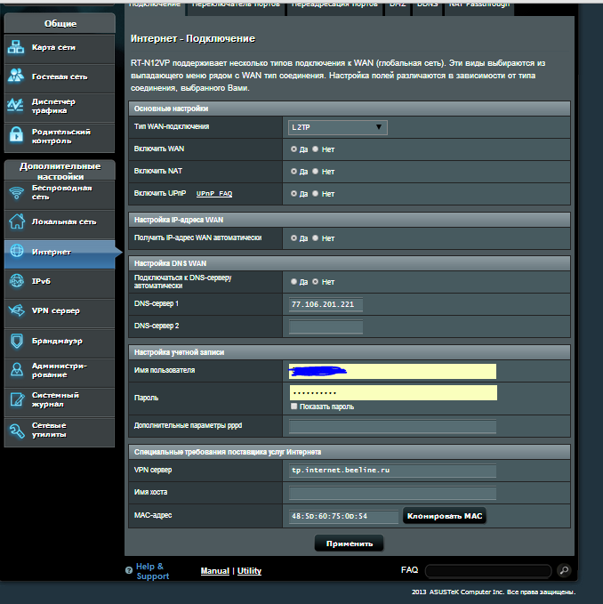The height and width of the screenshot is (604, 603).
Task: Open the Системный журнал notepad icon
Action: 17,399
